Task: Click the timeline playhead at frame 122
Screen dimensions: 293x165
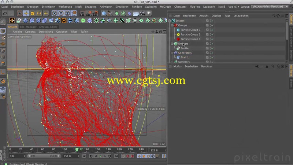Action: (77, 150)
